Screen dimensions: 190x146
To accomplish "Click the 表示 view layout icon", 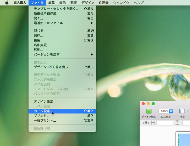I will coord(182,111).
